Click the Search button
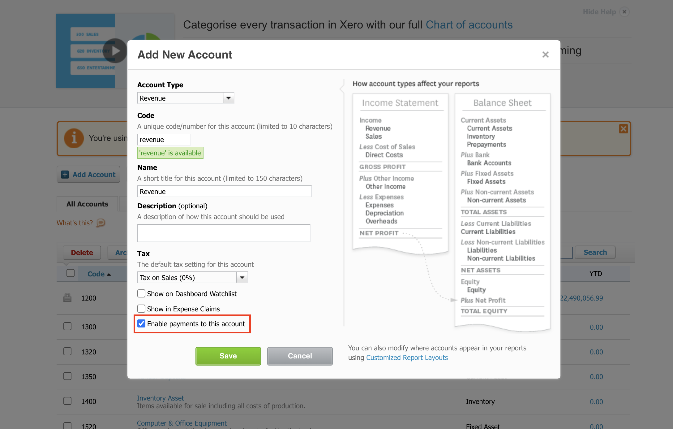This screenshot has width=673, height=429. [595, 253]
